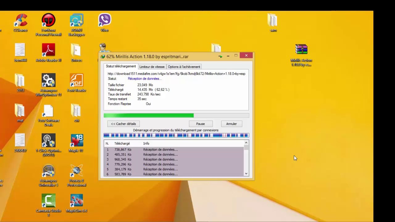Click the downloaded amount 14,435 Mo
This screenshot has height=222, width=395.
pyautogui.click(x=145, y=90)
